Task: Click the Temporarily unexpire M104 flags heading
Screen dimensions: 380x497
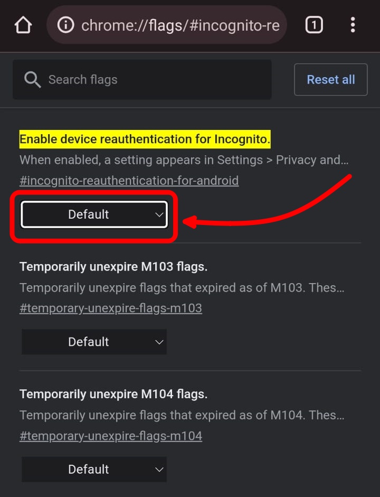Action: tap(113, 394)
